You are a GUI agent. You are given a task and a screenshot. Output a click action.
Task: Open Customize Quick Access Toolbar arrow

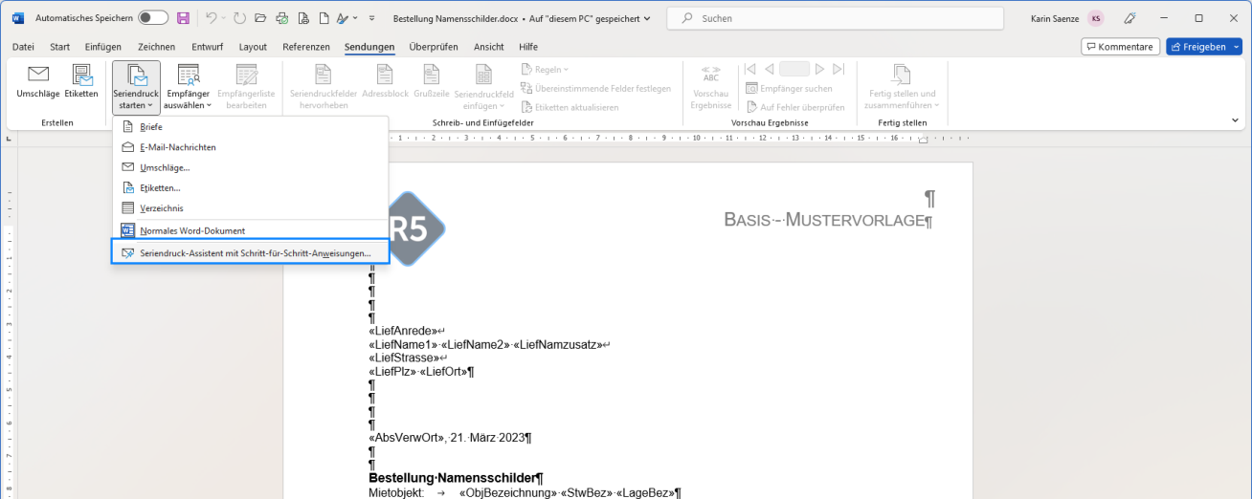click(371, 18)
